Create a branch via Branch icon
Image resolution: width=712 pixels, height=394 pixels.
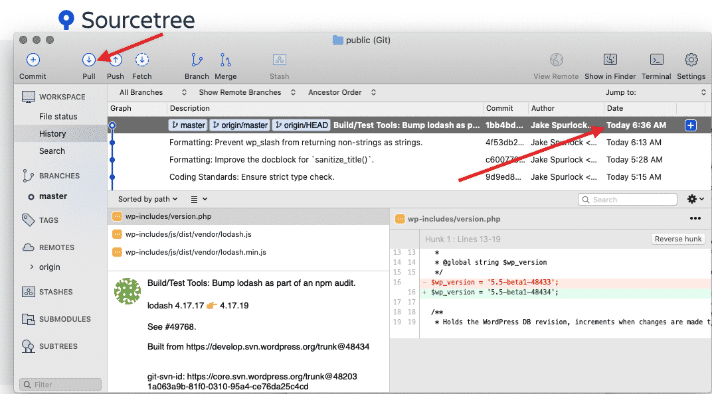[197, 60]
